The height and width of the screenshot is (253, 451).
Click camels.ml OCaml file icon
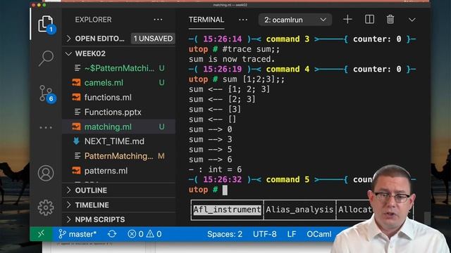click(76, 83)
